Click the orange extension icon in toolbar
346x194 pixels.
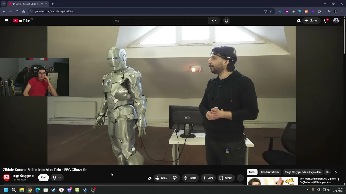306,11
